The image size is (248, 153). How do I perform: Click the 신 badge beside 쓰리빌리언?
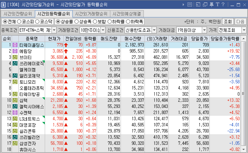15,137
